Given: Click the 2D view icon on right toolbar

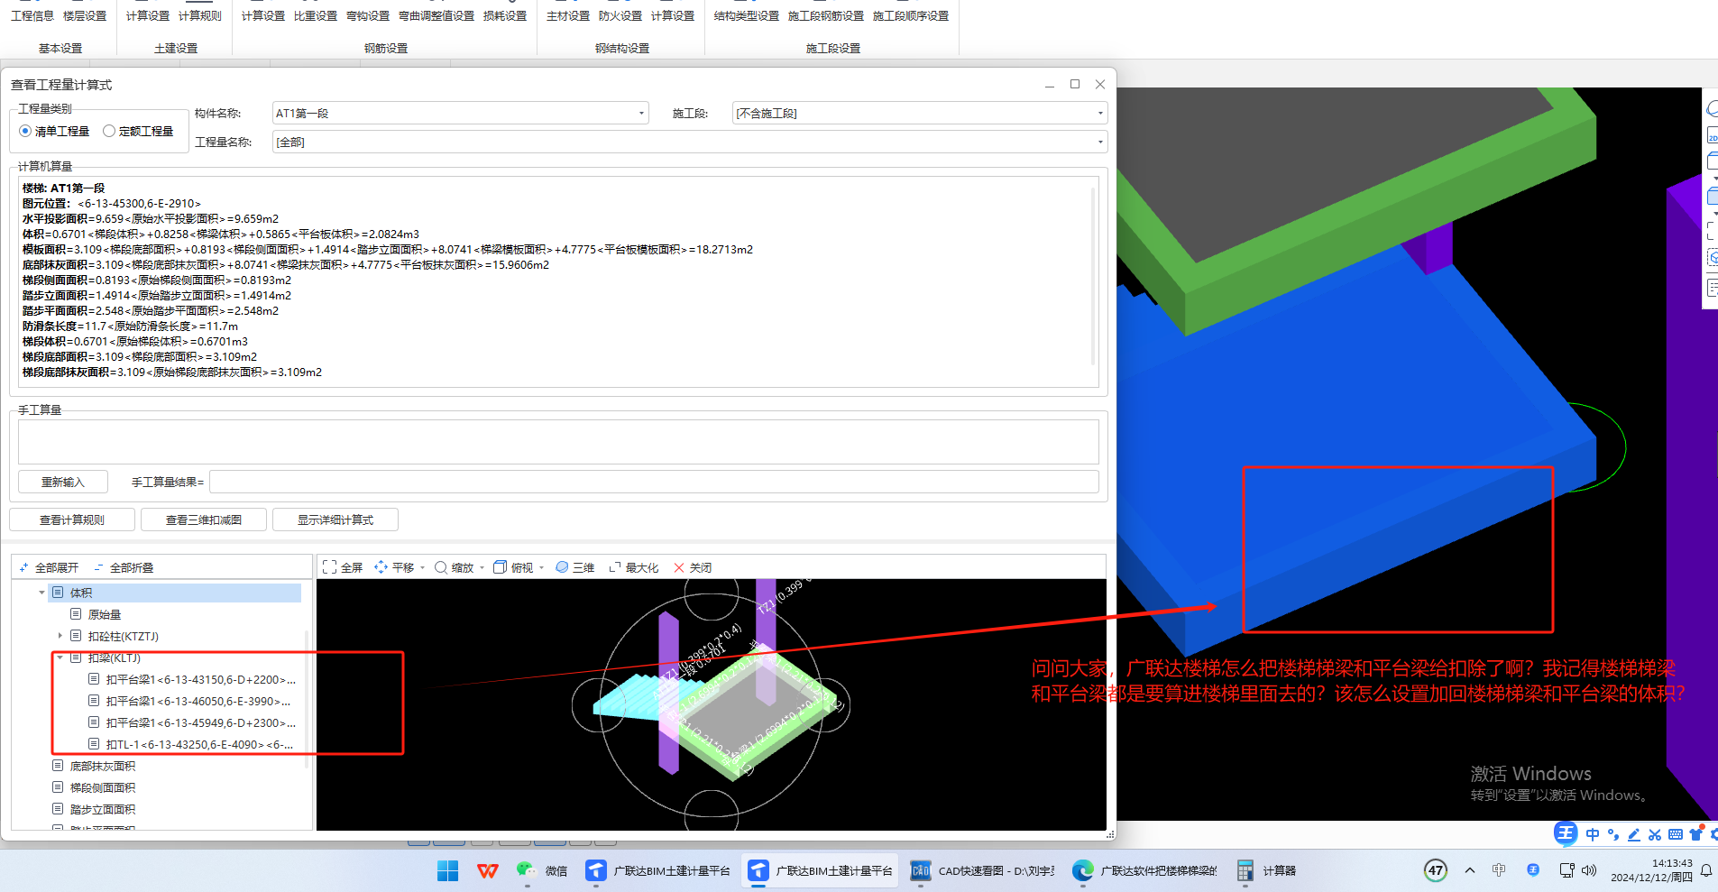Looking at the screenshot, I should [1712, 135].
